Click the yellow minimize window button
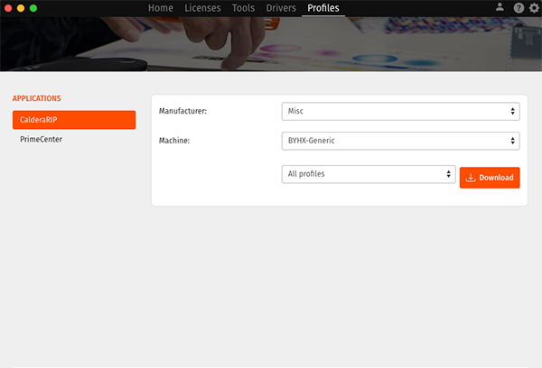 pyautogui.click(x=21, y=7)
